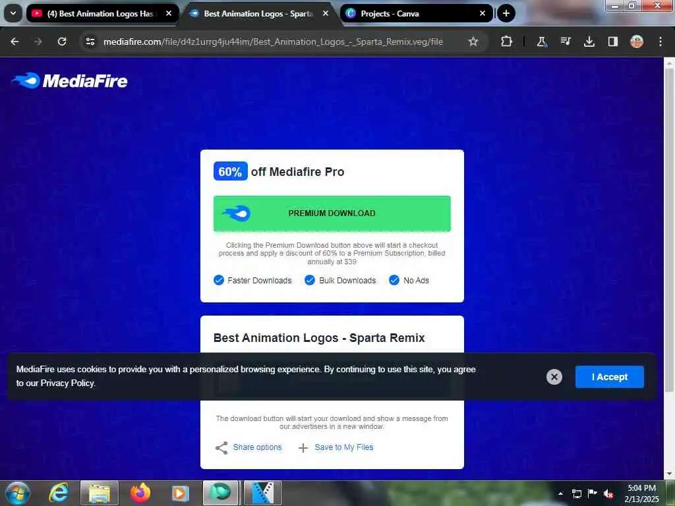Reload the MediaFire page
675x506 pixels.
62,42
